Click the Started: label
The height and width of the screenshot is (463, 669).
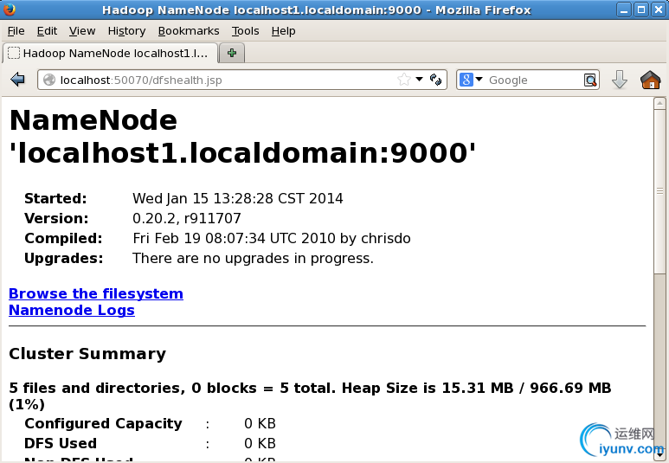[x=55, y=198]
